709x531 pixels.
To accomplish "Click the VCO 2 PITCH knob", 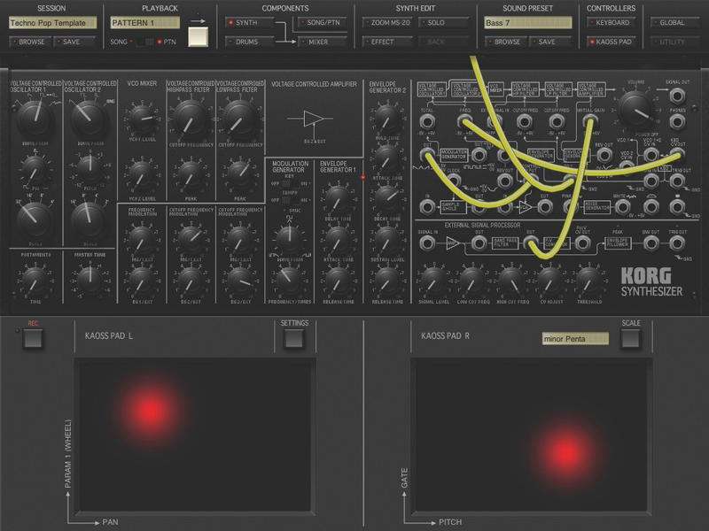I will pyautogui.click(x=90, y=168).
